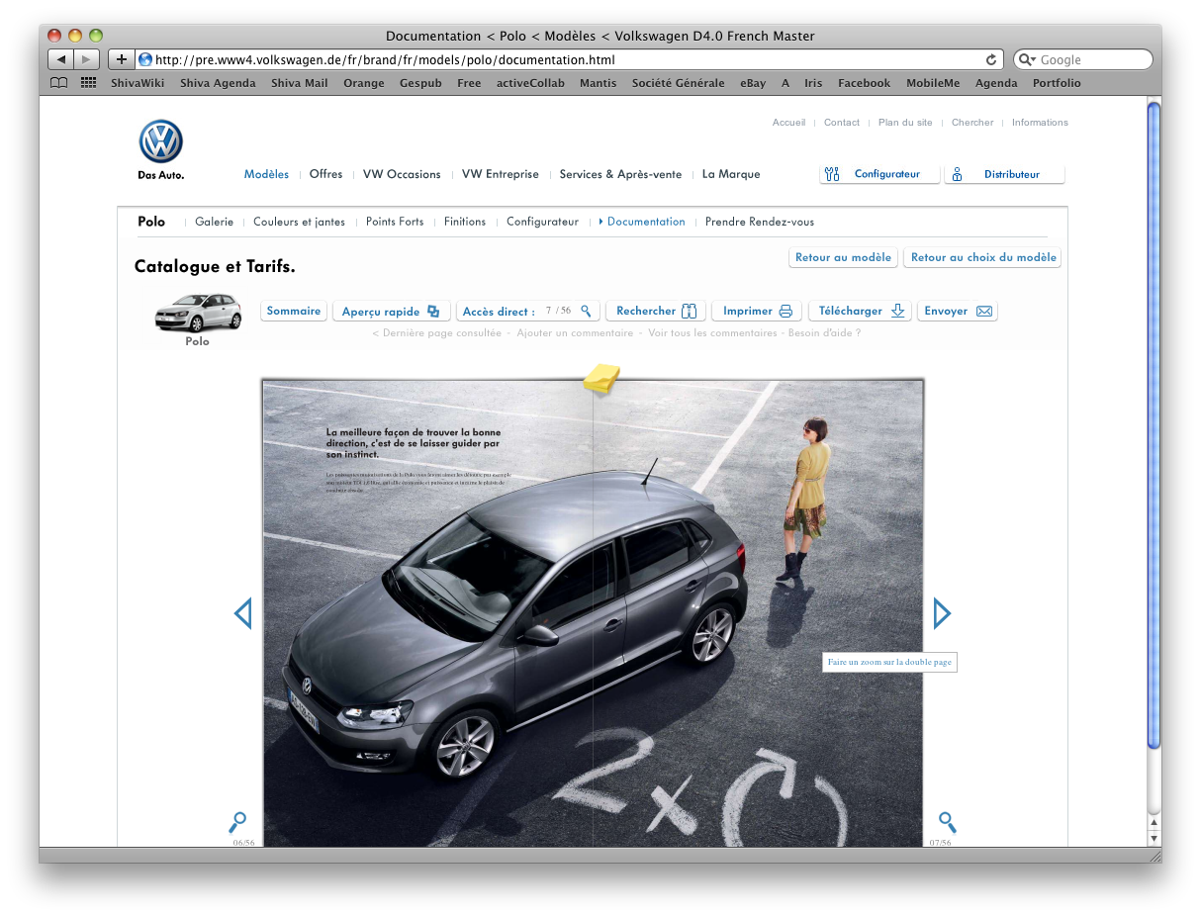Click the Polo car thumbnail

[x=198, y=313]
